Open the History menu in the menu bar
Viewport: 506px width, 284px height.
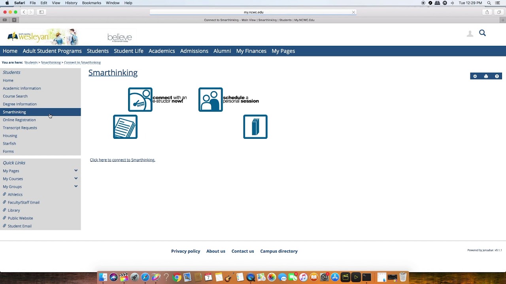click(x=71, y=3)
